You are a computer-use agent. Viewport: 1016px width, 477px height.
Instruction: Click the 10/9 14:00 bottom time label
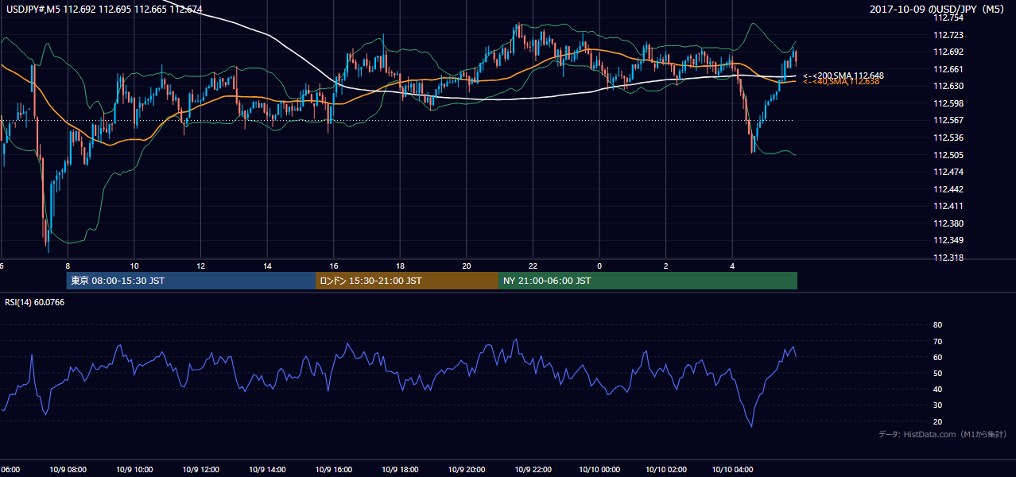tap(267, 470)
